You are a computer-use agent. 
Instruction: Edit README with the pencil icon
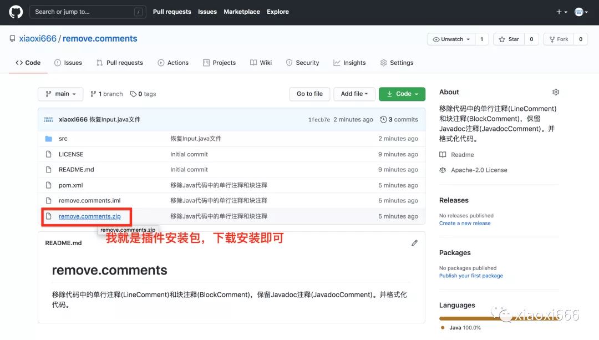click(x=414, y=243)
